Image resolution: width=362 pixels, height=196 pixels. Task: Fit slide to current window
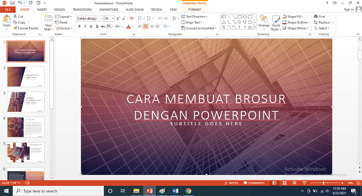click(x=358, y=183)
